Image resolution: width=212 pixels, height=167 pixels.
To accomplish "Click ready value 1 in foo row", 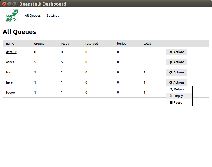I will [x=62, y=72].
